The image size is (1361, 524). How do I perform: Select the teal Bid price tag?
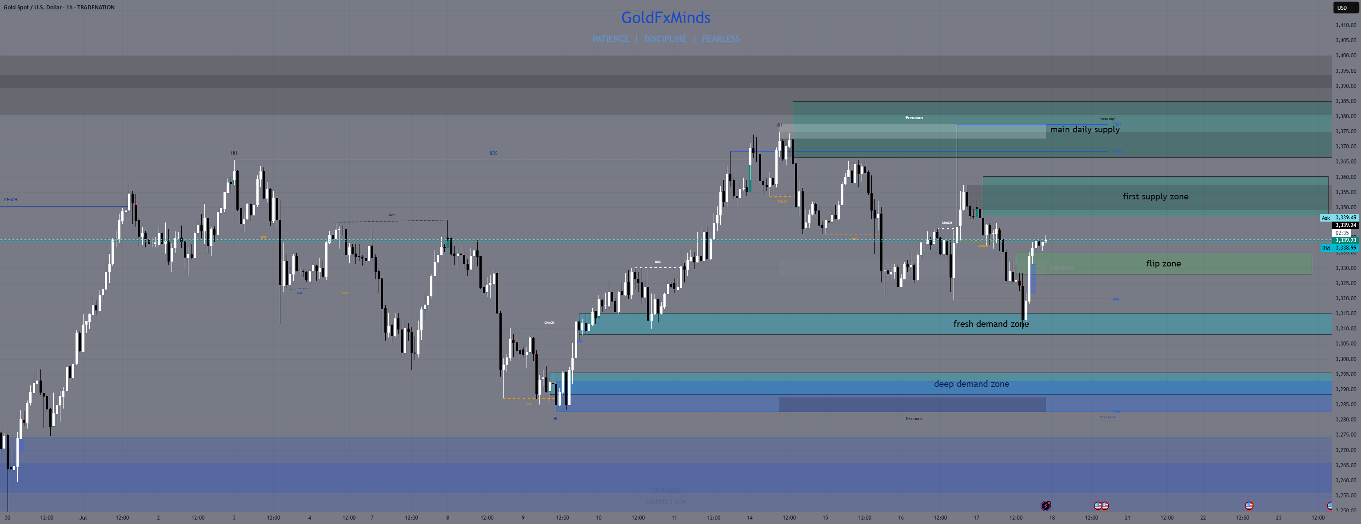pyautogui.click(x=1339, y=248)
